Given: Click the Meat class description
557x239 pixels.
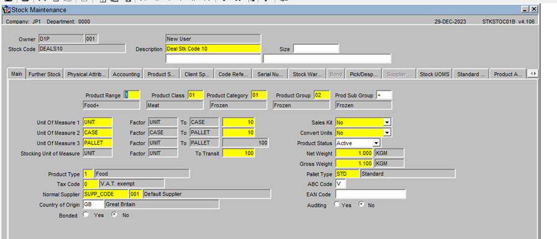Looking at the screenshot, I should (x=175, y=105).
